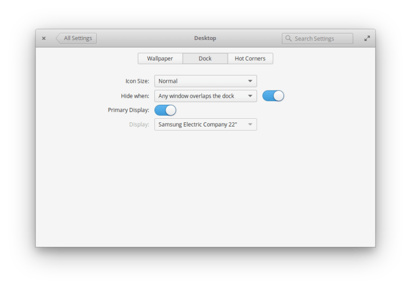
Task: Toggle the dock hide mode switch
Action: (273, 96)
